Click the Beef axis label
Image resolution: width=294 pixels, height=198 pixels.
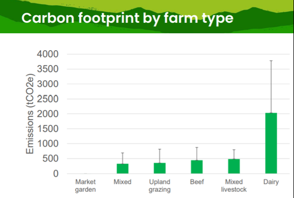(197, 182)
